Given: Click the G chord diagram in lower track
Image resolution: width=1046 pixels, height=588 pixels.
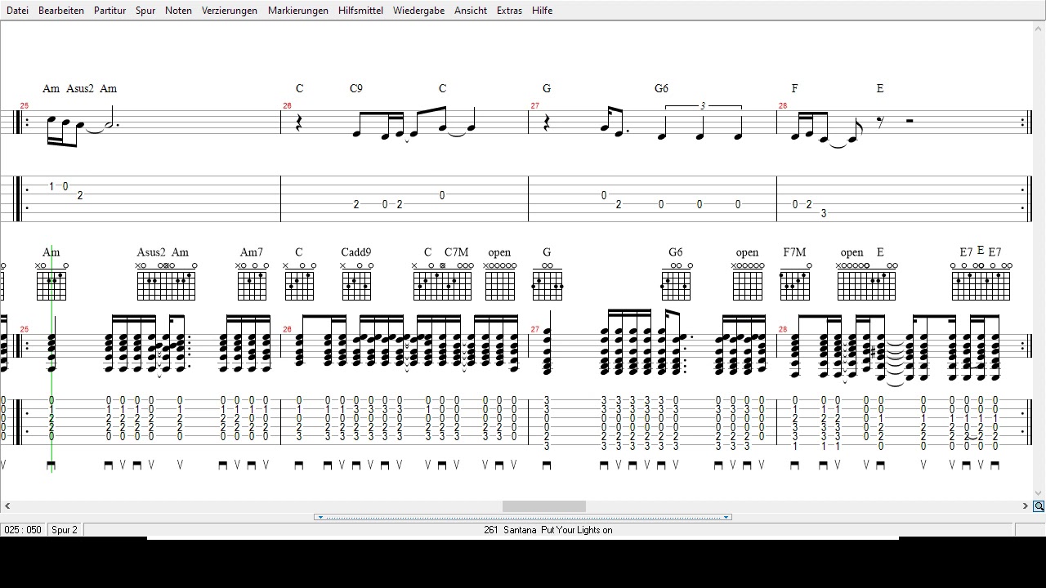Looking at the screenshot, I should [x=547, y=282].
